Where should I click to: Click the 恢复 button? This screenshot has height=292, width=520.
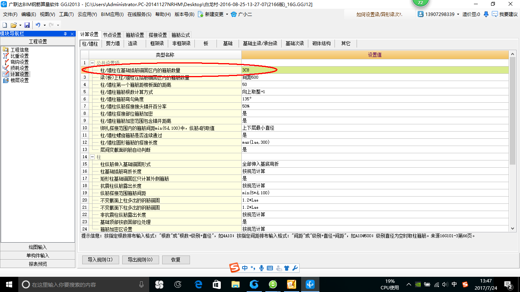pyautogui.click(x=176, y=260)
